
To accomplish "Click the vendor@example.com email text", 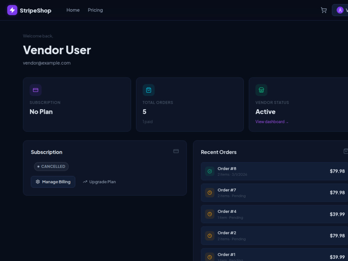I will click(47, 63).
